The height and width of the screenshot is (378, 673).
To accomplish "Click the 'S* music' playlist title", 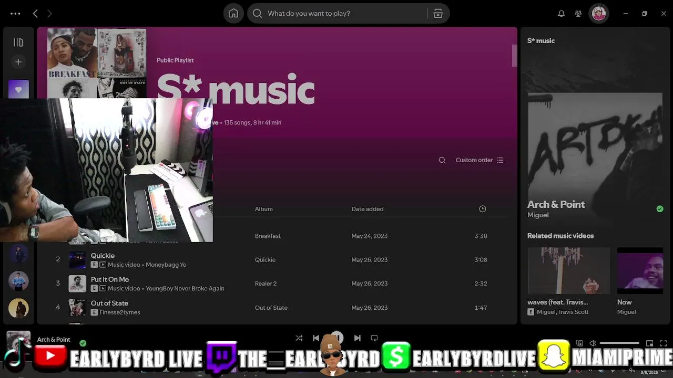I will 236,90.
